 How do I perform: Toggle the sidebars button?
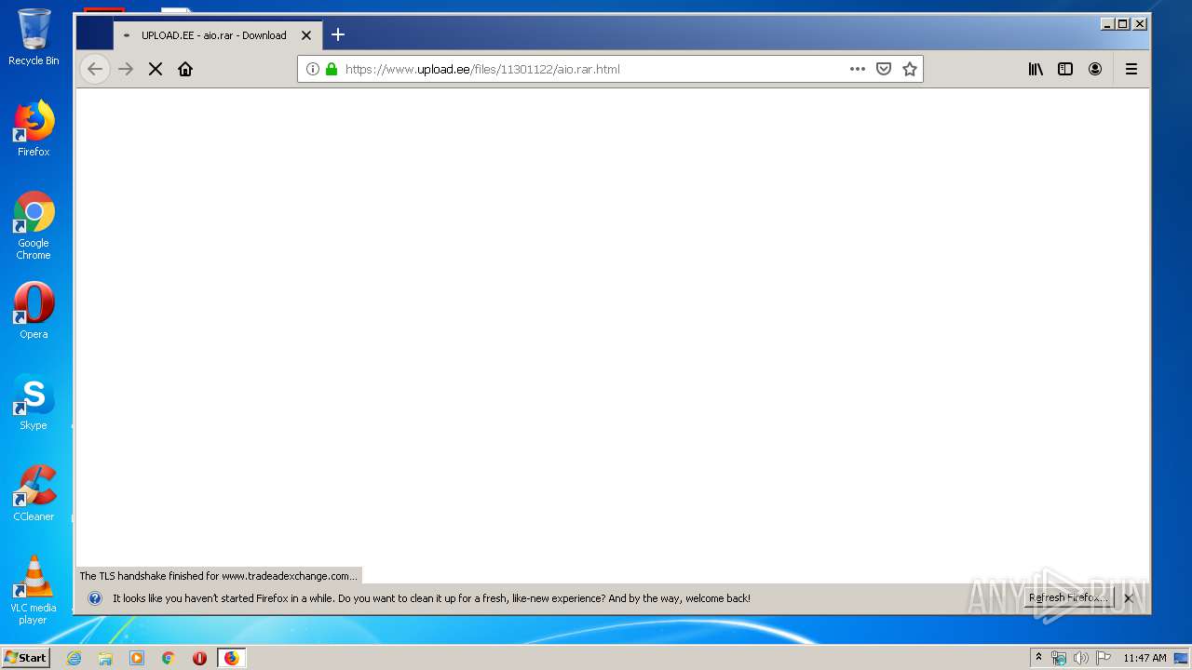tap(1065, 69)
